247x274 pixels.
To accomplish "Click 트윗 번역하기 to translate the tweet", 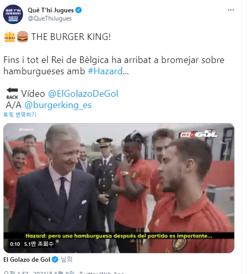I will pos(20,115).
